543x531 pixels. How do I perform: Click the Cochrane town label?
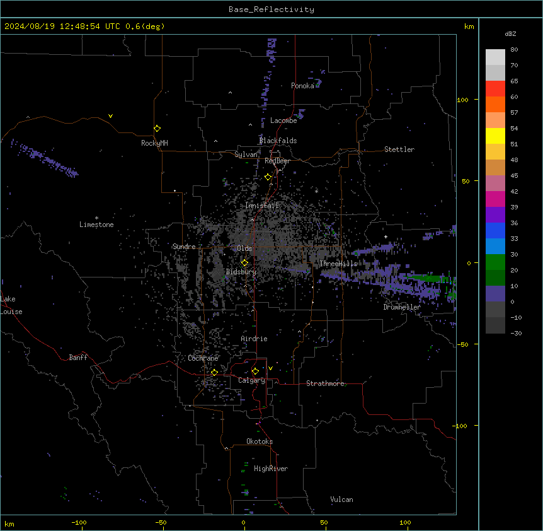[x=203, y=358]
